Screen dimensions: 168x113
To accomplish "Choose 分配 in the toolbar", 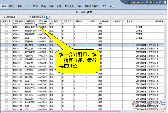I will coord(79,6).
